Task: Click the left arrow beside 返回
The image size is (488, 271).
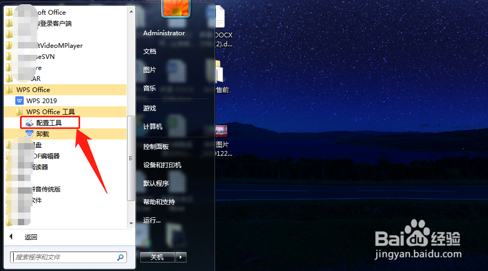Action: (11, 237)
